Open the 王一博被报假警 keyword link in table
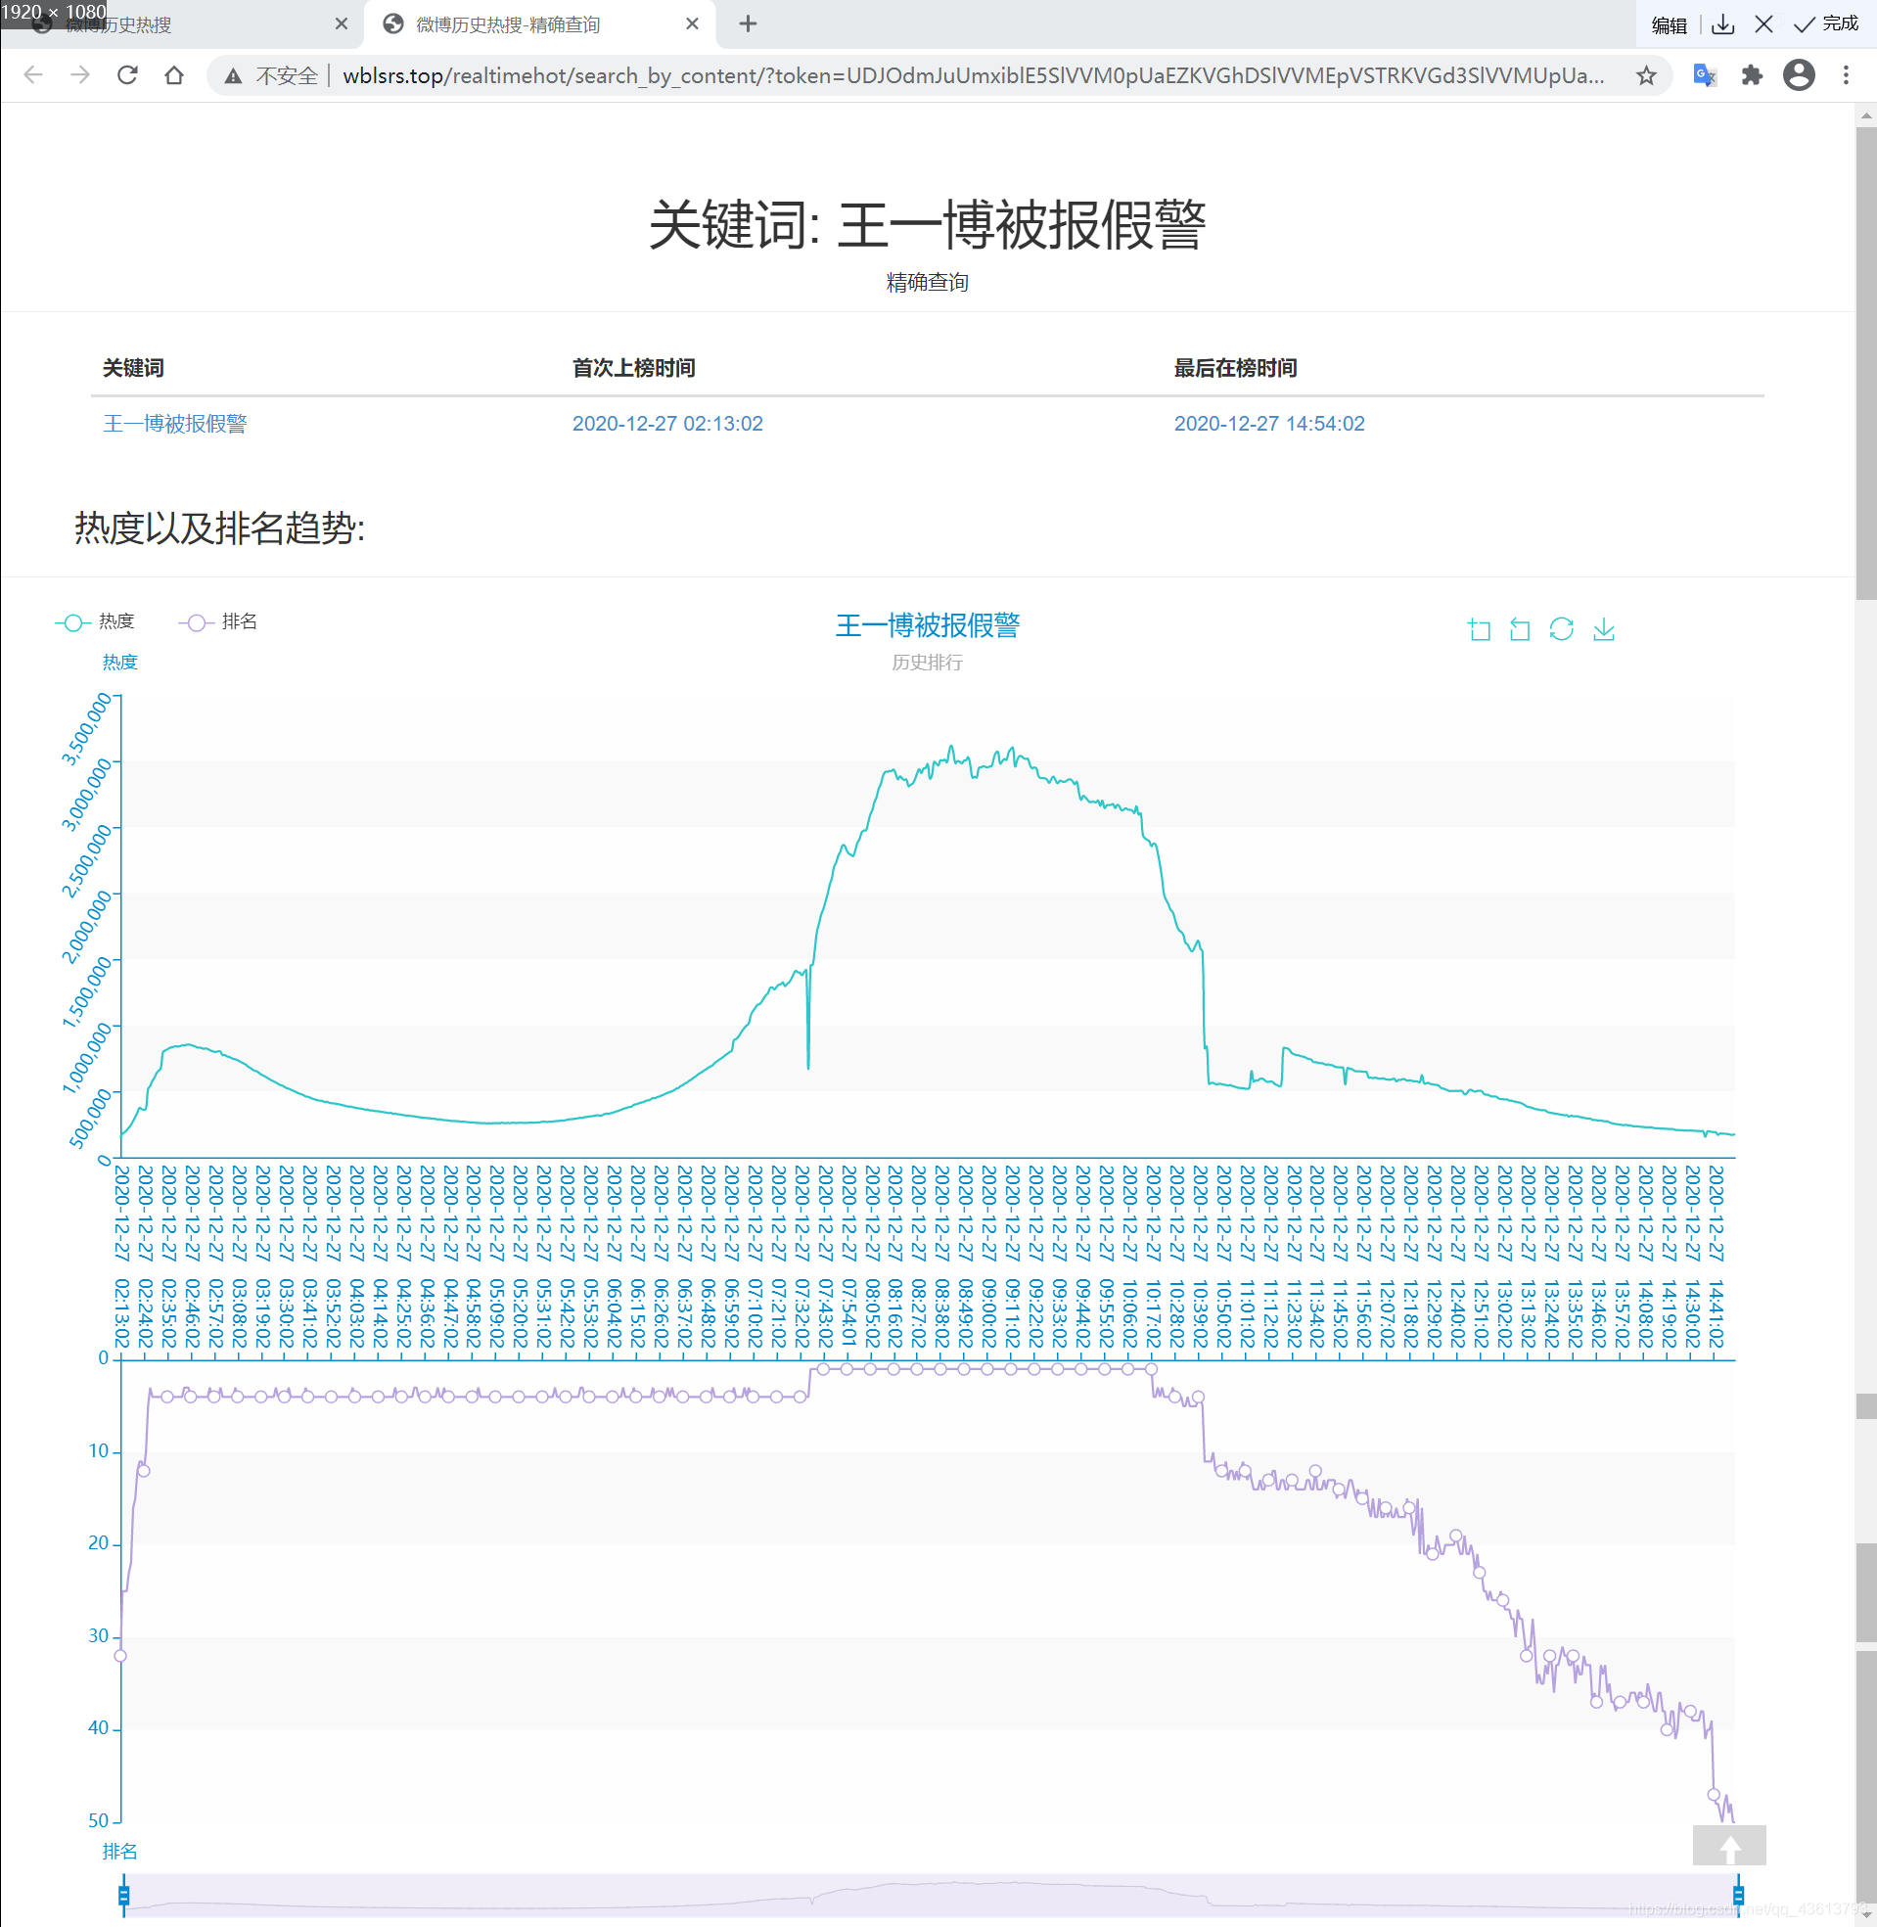The image size is (1877, 1927). coord(174,424)
